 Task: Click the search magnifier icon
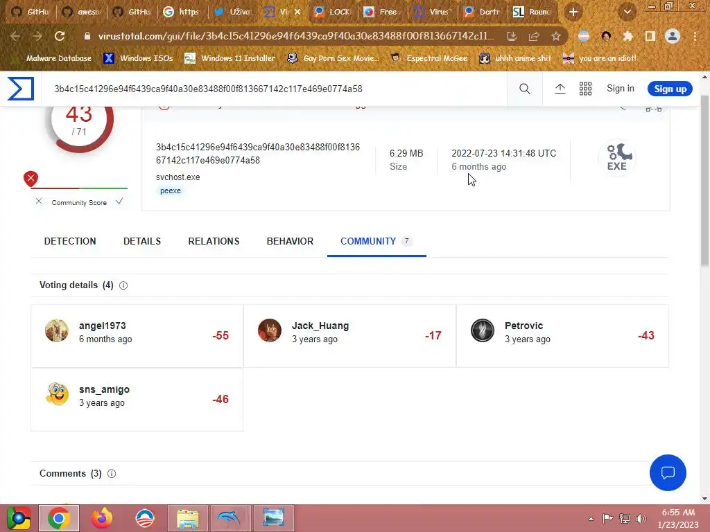tap(524, 89)
